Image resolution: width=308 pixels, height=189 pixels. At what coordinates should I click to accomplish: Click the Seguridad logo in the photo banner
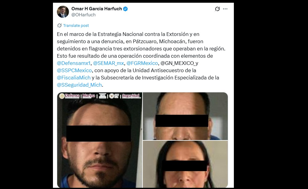click(131, 96)
